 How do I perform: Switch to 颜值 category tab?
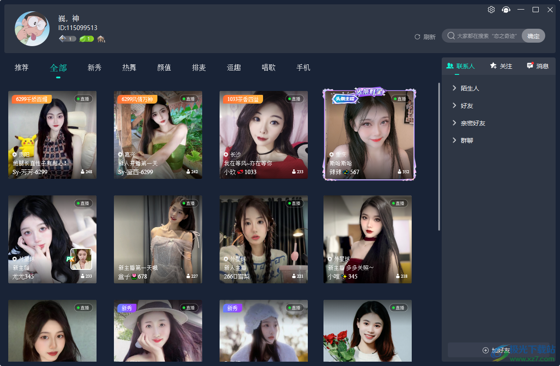(x=164, y=67)
